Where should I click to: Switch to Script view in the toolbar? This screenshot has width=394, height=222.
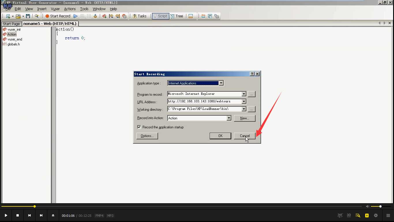[x=160, y=16]
